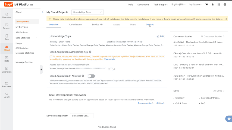
Task: Copy the Access Secret with copy icon
Action: point(114,69)
